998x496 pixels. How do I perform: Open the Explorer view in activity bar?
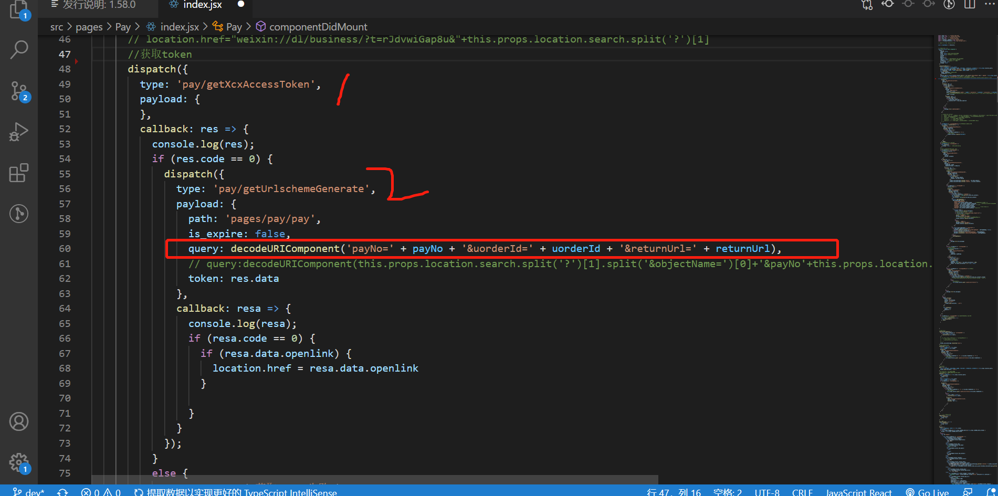coord(19,9)
